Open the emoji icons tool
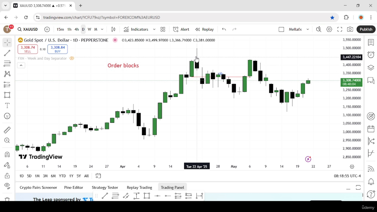The width and height of the screenshot is (377, 212). coord(7,116)
